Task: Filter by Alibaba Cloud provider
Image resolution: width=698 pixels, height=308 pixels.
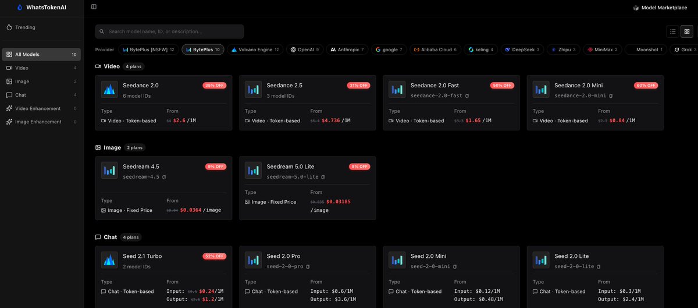Action: pos(435,49)
